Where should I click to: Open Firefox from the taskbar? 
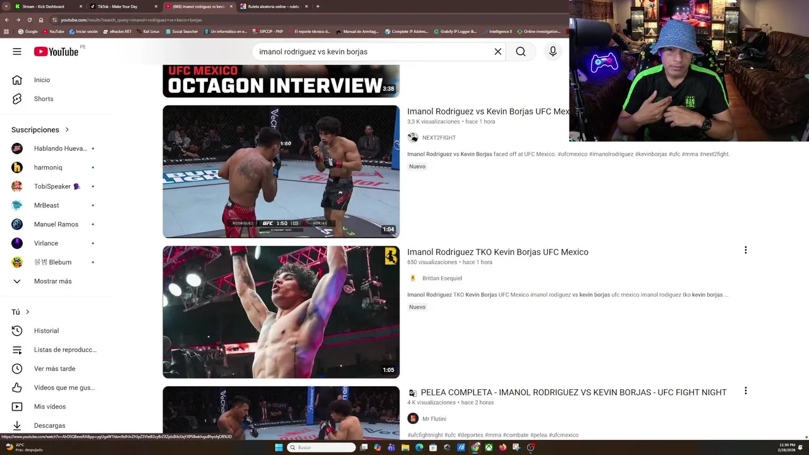coord(502,447)
